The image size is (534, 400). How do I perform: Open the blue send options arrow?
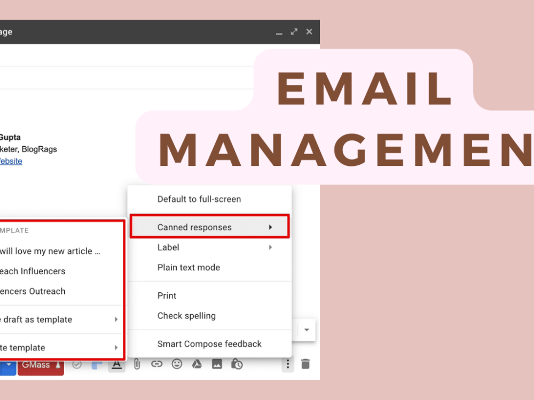tap(8, 365)
